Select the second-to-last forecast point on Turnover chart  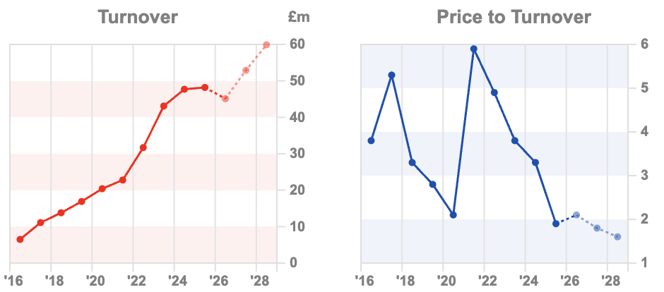[x=246, y=71]
